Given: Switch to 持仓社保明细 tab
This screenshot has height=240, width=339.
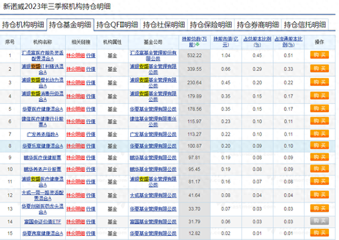Looking at the screenshot, I should point(164,25).
